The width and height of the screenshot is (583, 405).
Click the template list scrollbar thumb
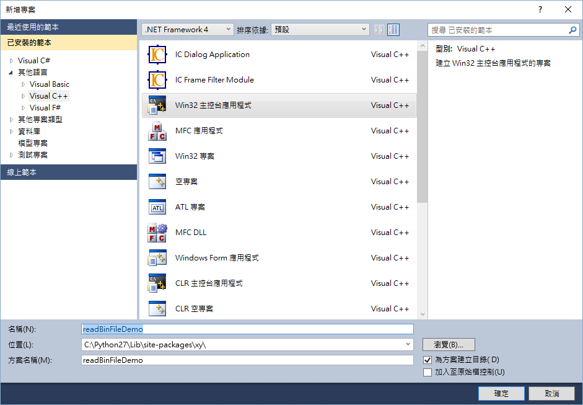[422, 127]
